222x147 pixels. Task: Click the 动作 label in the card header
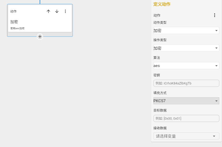pyautogui.click(x=13, y=11)
